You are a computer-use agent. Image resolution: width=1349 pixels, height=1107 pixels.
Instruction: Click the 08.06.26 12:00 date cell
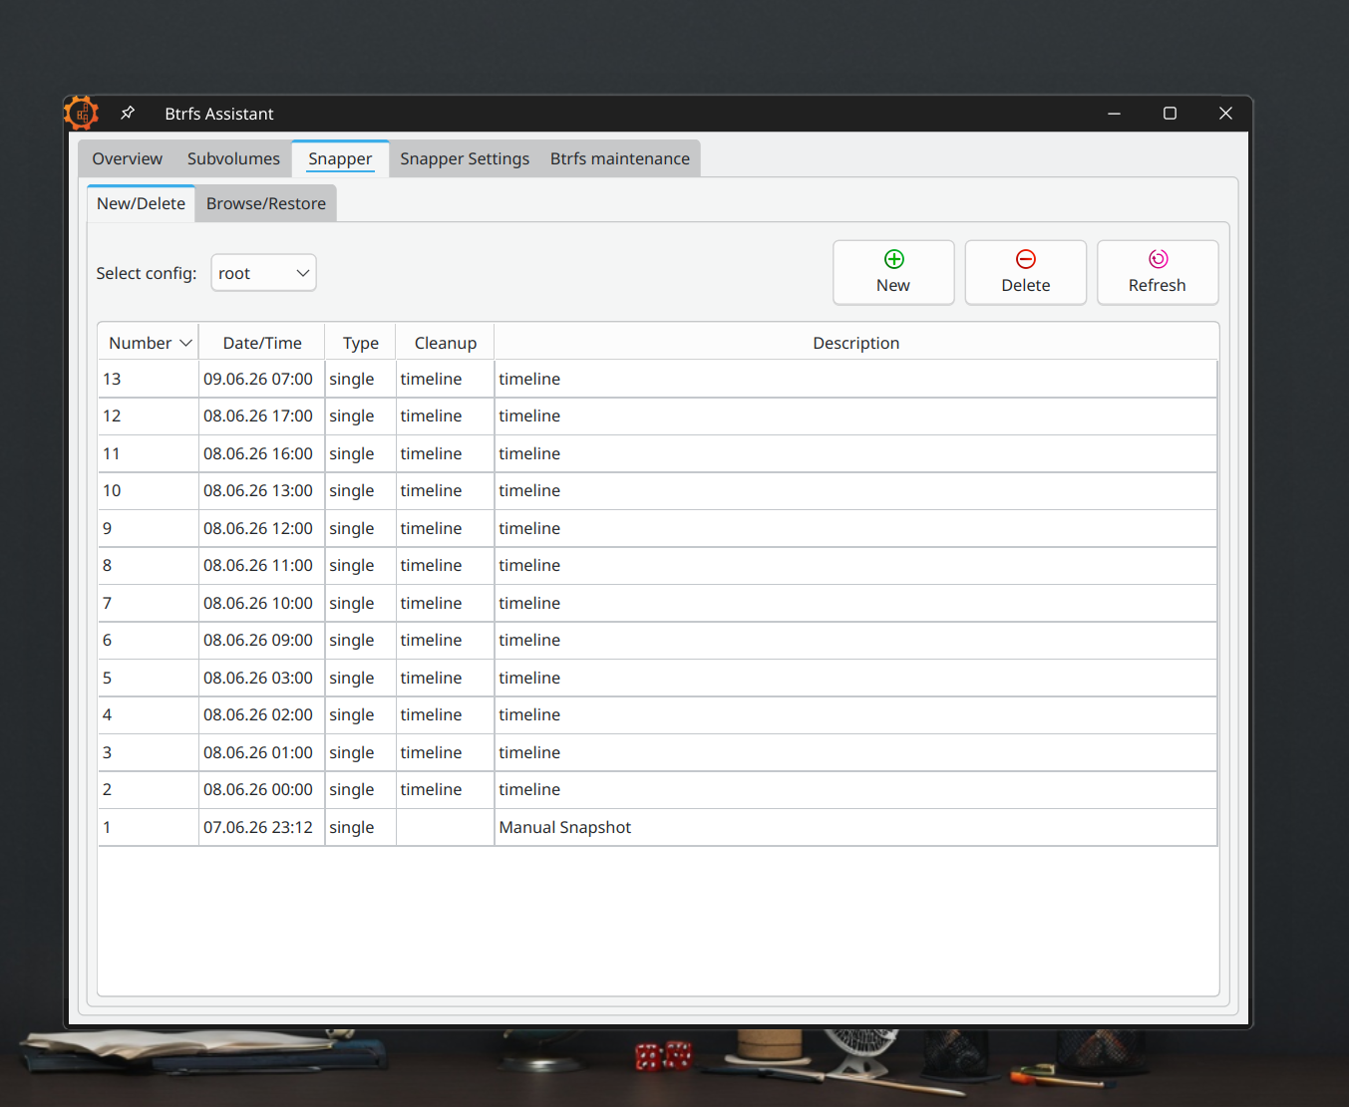(262, 528)
